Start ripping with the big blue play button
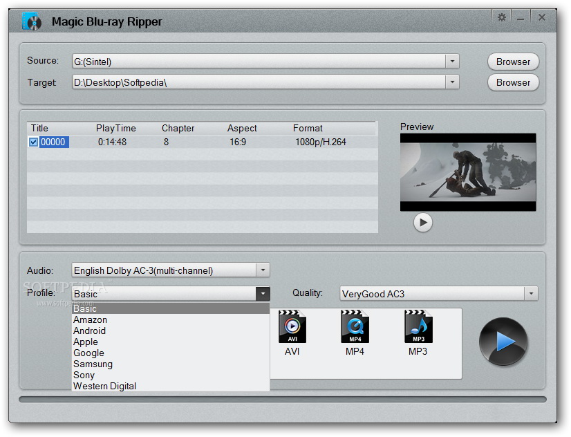571x437 pixels. pyautogui.click(x=503, y=342)
